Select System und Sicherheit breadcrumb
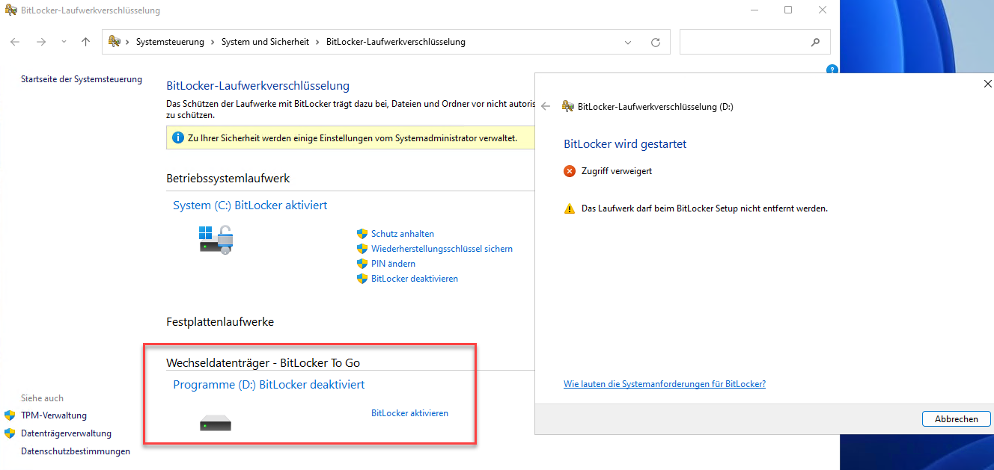994x470 pixels. tap(265, 43)
